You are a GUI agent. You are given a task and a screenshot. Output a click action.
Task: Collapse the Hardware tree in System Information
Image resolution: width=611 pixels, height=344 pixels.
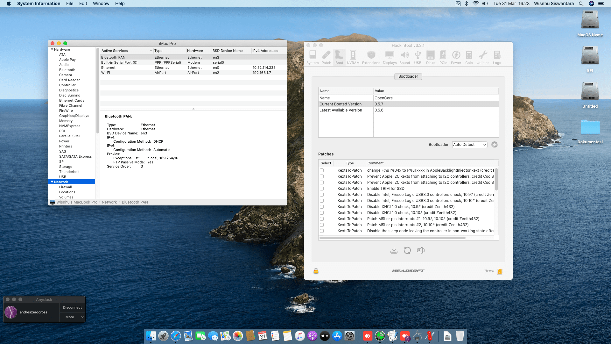click(x=52, y=49)
